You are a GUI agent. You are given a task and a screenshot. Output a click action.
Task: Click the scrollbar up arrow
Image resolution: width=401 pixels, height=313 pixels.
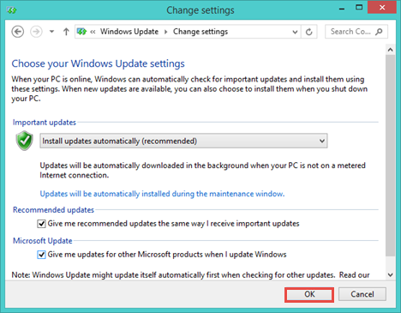[x=391, y=50]
